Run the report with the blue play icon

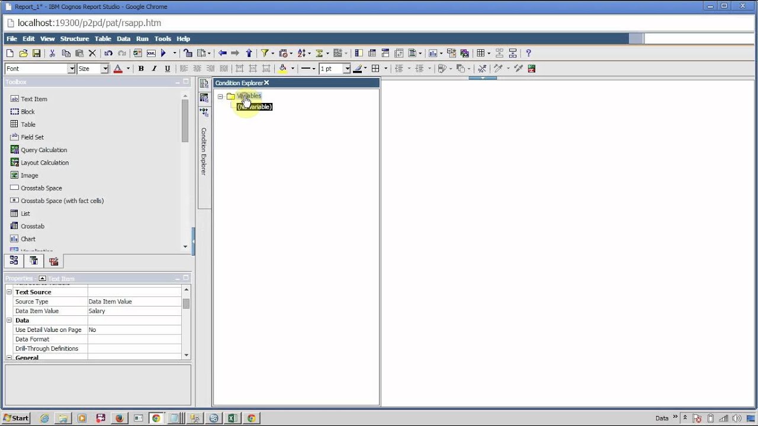click(x=163, y=53)
